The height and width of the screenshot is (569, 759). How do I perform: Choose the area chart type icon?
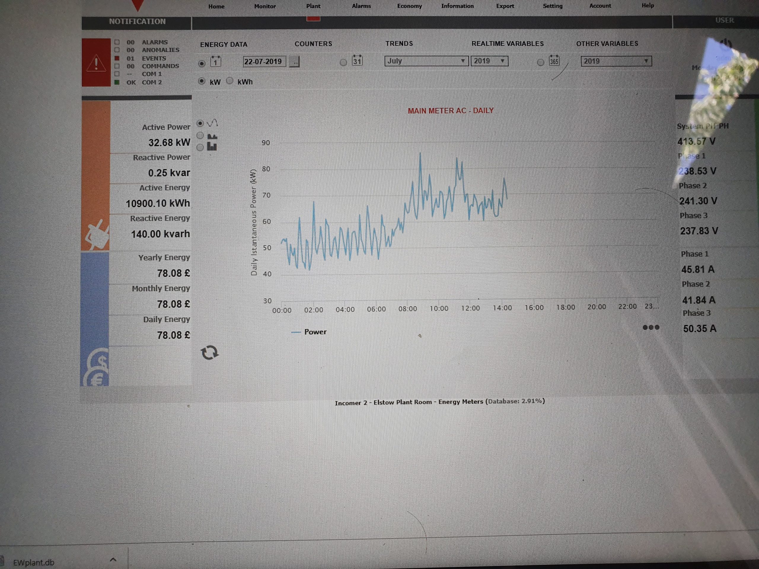coord(212,136)
